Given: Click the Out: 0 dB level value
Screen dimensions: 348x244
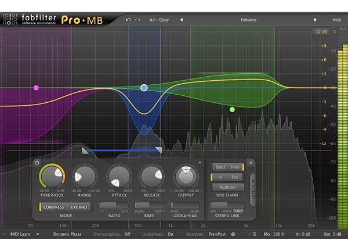Looking at the screenshot, I should pyautogui.click(x=332, y=234).
